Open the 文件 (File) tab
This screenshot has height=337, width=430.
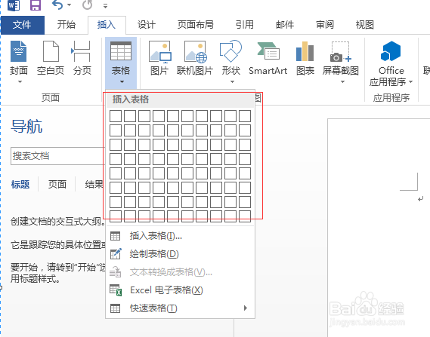[22, 25]
